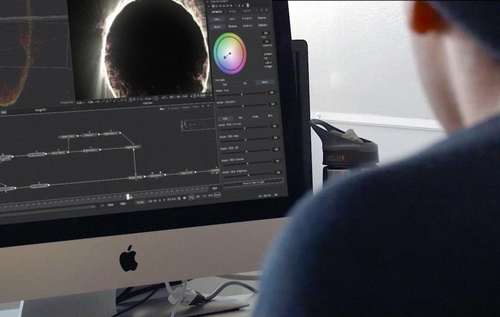The height and width of the screenshot is (317, 500).
Task: Select the Red channel button
Action: click(240, 118)
